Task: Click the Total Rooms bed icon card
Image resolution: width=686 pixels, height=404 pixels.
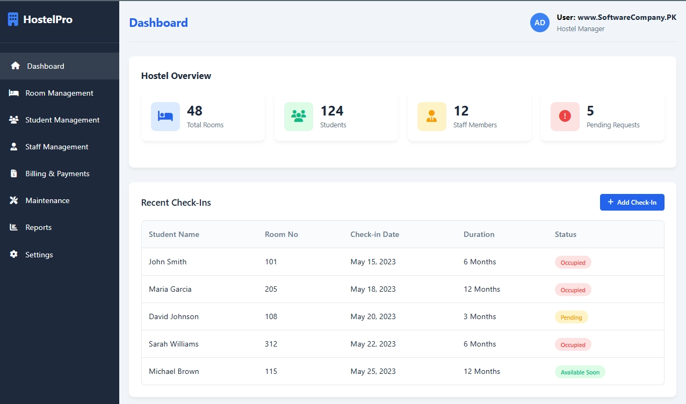Action: point(165,116)
